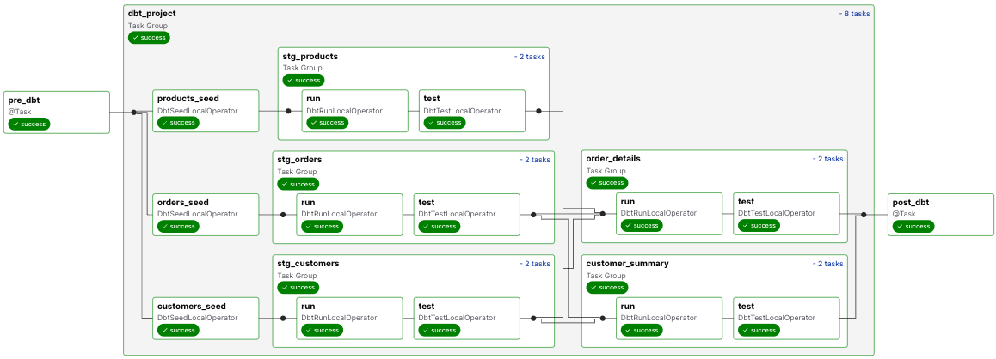
Task: Click DbtRunLocalOperator label in order_details
Action: click(659, 213)
